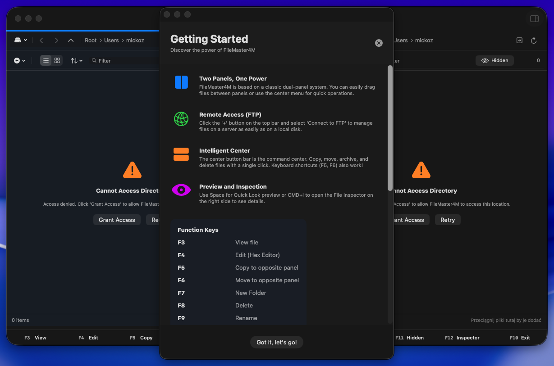This screenshot has height=366, width=554.
Task: Click the 'New Folder' function key row
Action: pos(238,293)
